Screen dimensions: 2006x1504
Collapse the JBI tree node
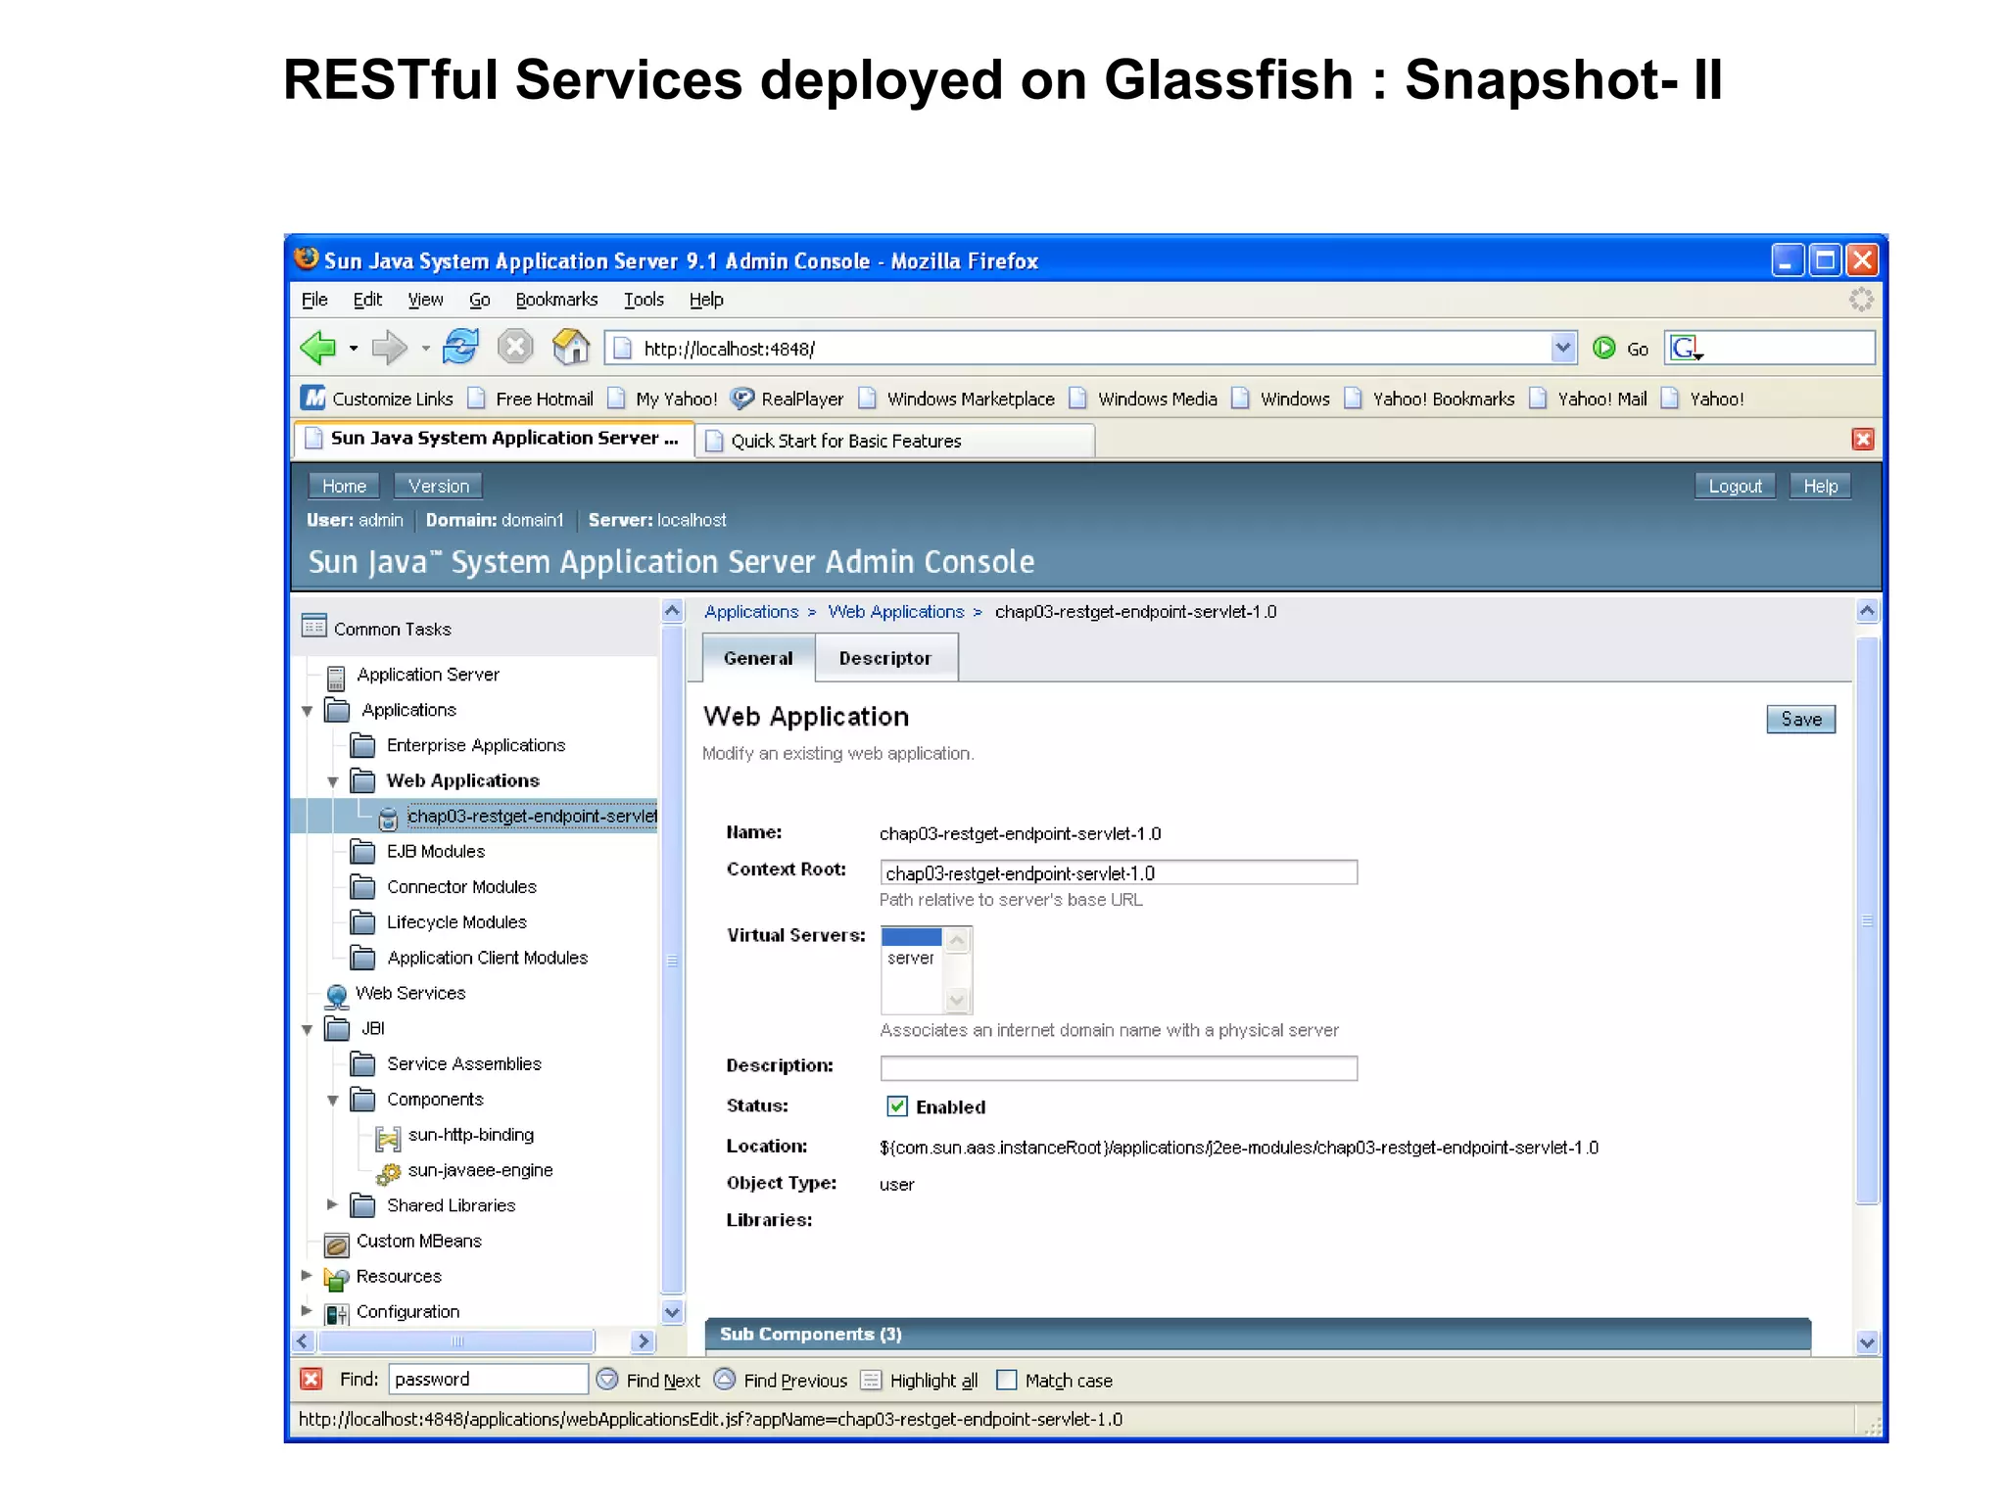(307, 1029)
